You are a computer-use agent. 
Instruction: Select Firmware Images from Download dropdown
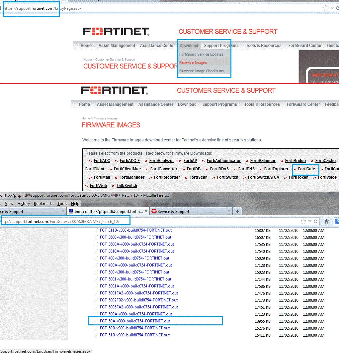tap(193, 63)
